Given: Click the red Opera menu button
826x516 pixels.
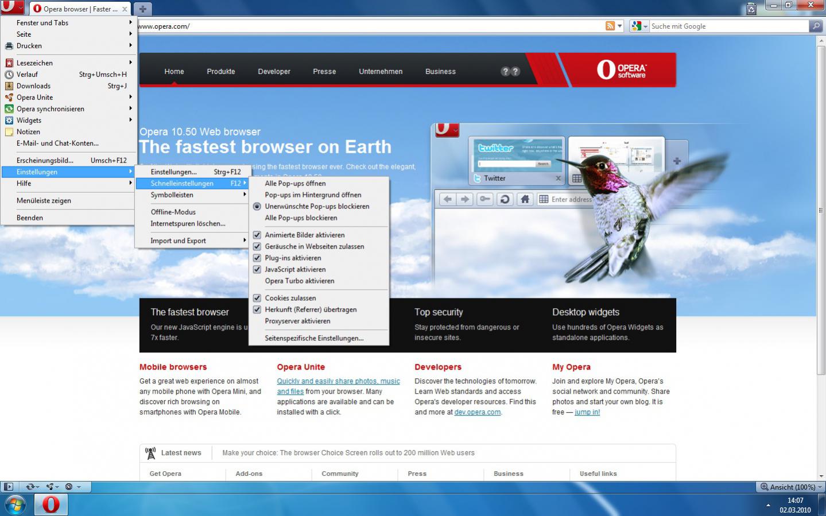Looking at the screenshot, I should (x=12, y=8).
